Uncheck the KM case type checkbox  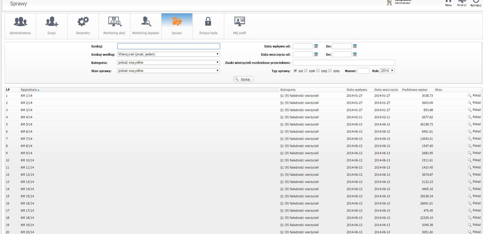coord(295,71)
